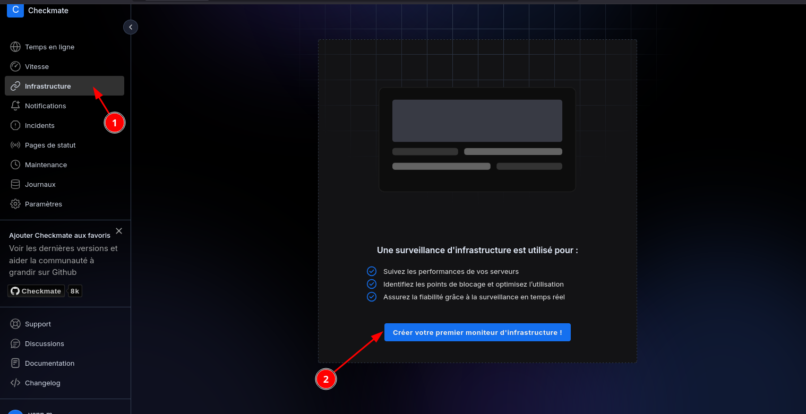Click the Infrastructure link icon
Viewport: 806px width, 414px height.
point(15,86)
